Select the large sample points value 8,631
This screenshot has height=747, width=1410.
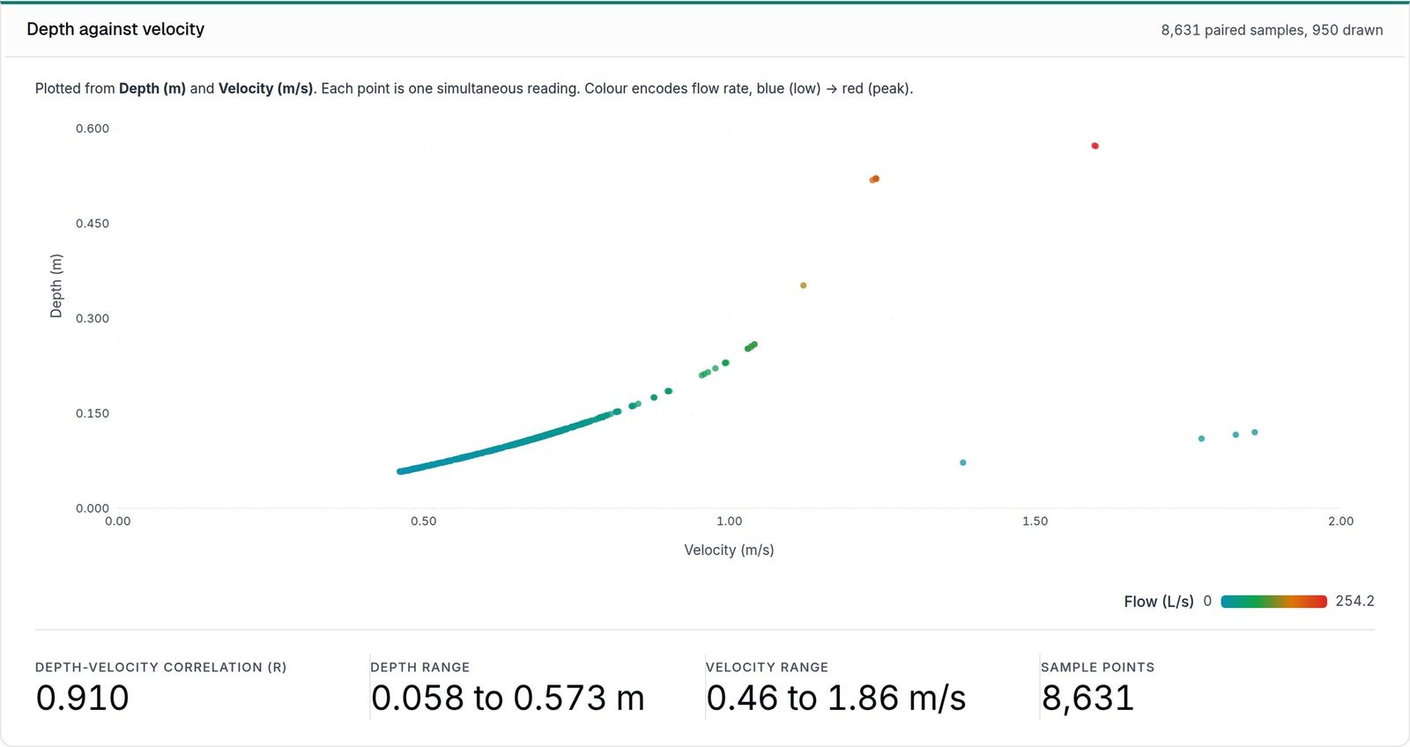1087,698
